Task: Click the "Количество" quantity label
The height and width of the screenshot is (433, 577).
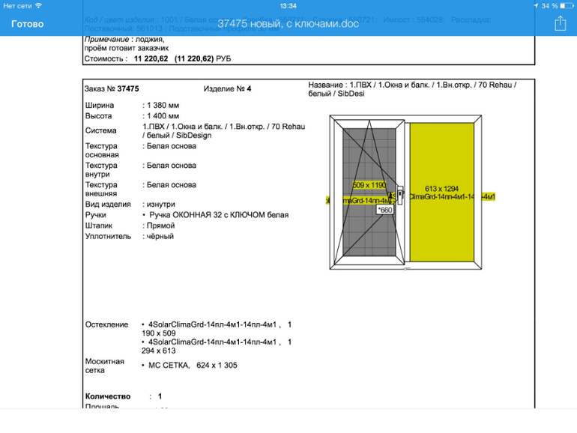Action: tap(108, 396)
